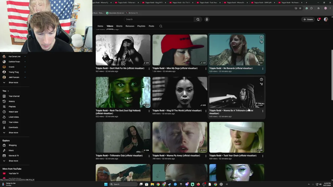Screen dimensions: 333x187
Task: Open Your channel in sidebar
Action: click(x=15, y=96)
